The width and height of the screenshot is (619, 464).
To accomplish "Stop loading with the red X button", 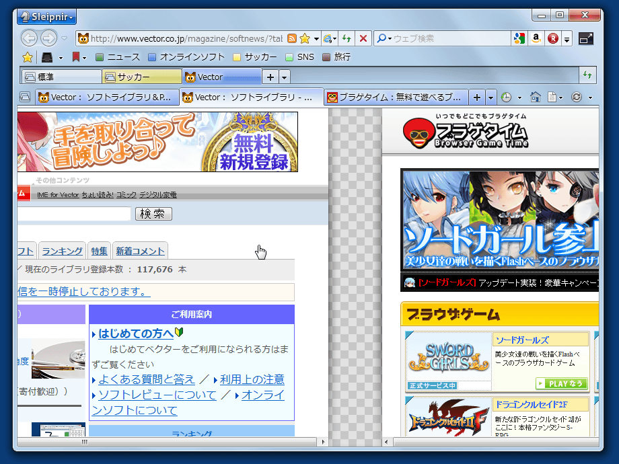I will pos(363,38).
